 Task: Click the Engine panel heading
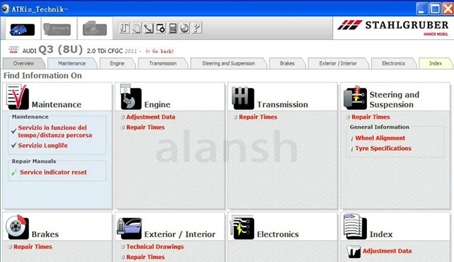pyautogui.click(x=157, y=105)
